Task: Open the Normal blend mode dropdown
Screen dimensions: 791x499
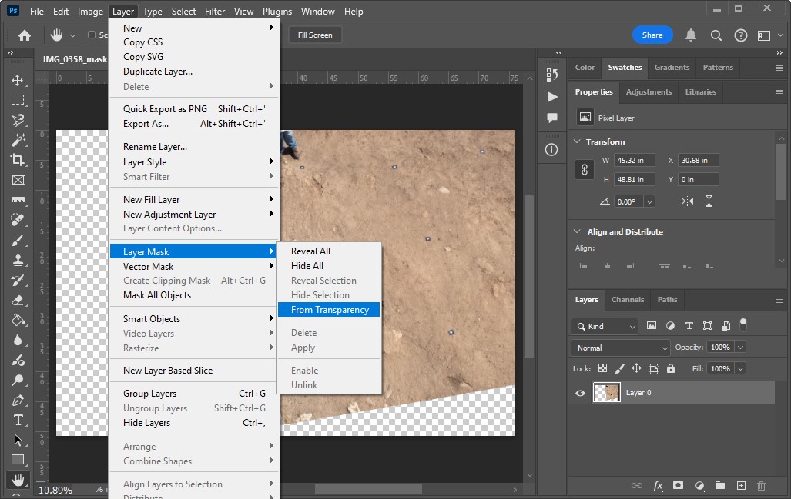Action: 622,348
